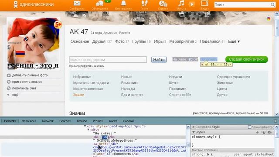Open Оповещения bell icon

123,3
